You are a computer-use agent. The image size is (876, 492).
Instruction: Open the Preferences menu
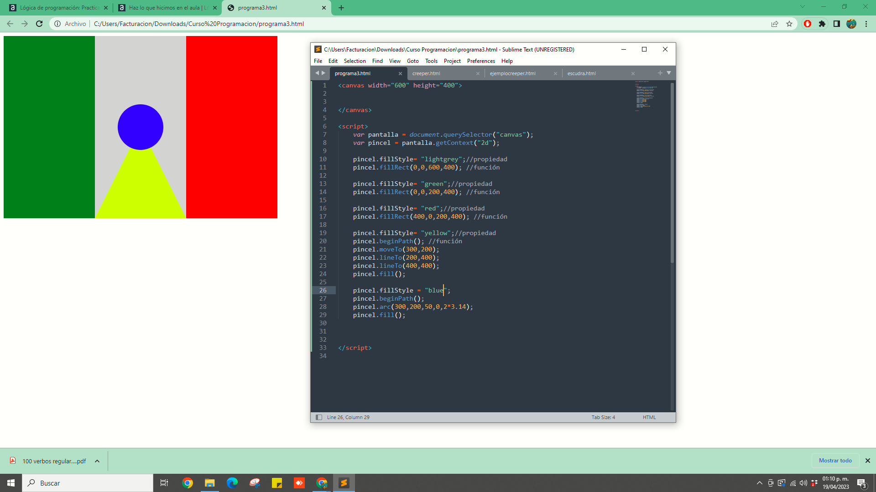tap(481, 61)
